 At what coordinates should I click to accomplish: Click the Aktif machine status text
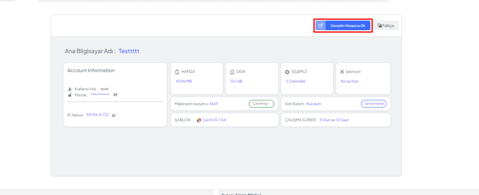tap(213, 104)
